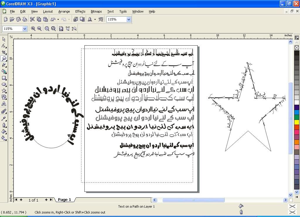Viewport: 300px width, 217px height.
Task: Select the Interactive Fill tool
Action: [x=4, y=138]
